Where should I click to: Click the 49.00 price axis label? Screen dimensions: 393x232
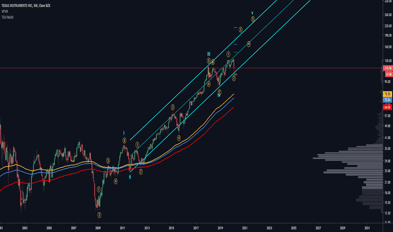coord(388,126)
